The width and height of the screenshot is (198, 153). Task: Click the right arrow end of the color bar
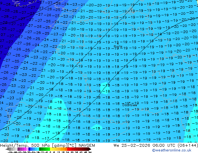(x=90, y=149)
